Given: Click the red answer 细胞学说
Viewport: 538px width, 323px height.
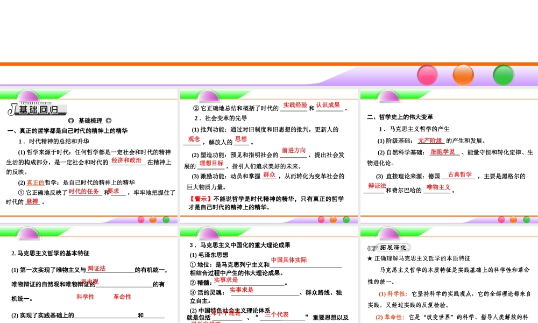Looking at the screenshot, I should [x=443, y=152].
